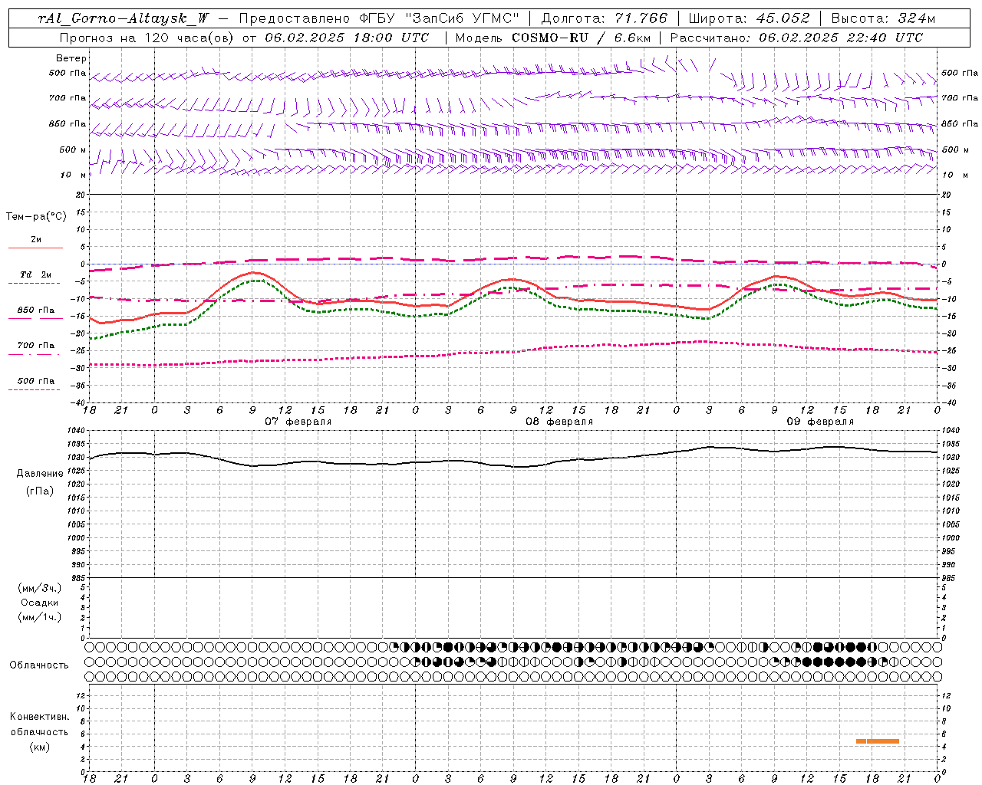982x785 pixels.
Task: Click the Широта: 45.052 value
Action: (749, 19)
